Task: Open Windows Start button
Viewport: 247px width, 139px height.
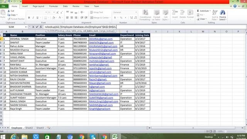Action: (3, 136)
